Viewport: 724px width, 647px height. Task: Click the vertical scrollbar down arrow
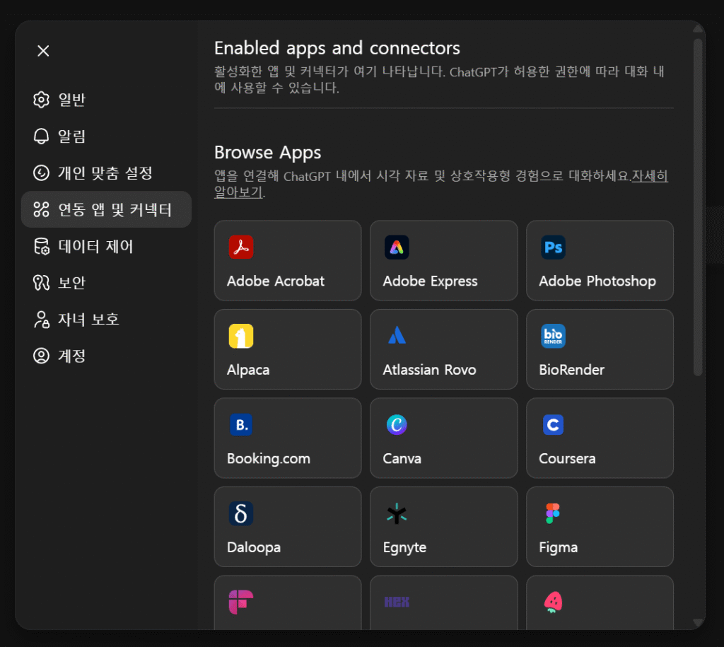698,622
